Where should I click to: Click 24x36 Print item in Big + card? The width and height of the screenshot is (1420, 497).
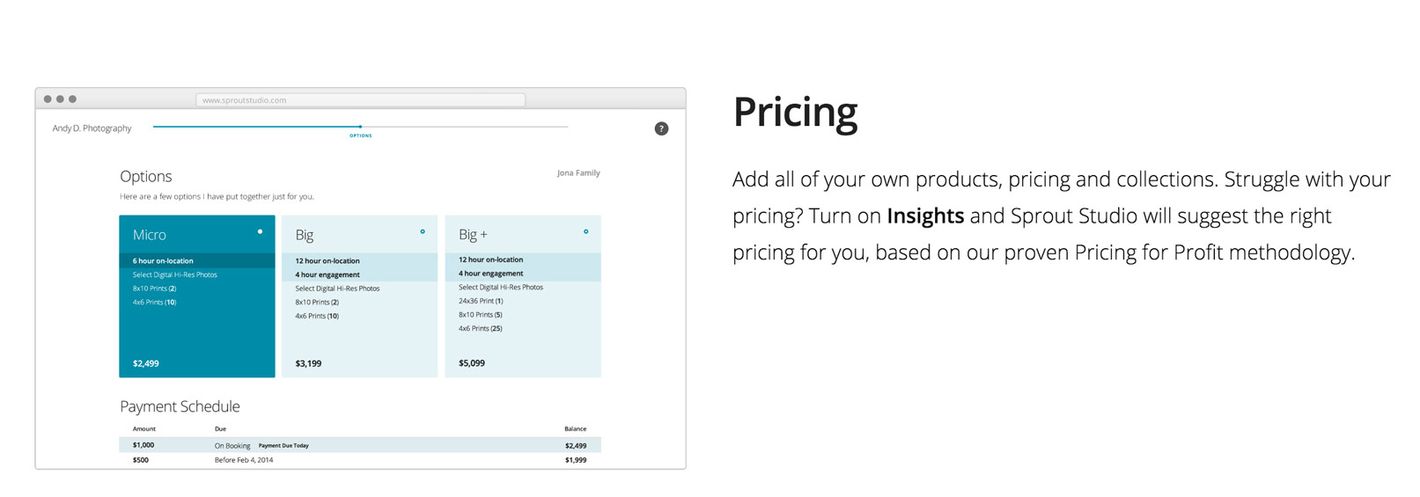click(x=481, y=301)
